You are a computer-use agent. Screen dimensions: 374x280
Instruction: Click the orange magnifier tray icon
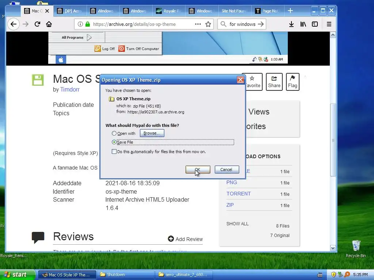coord(347,275)
